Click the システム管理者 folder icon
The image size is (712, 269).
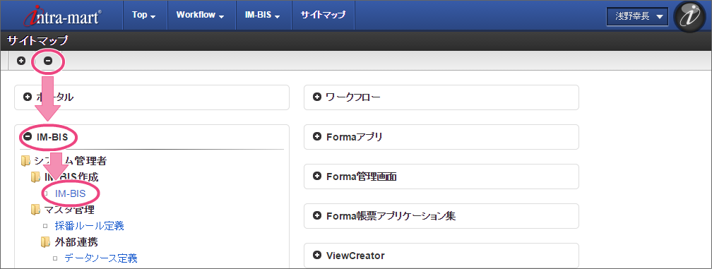(x=25, y=160)
